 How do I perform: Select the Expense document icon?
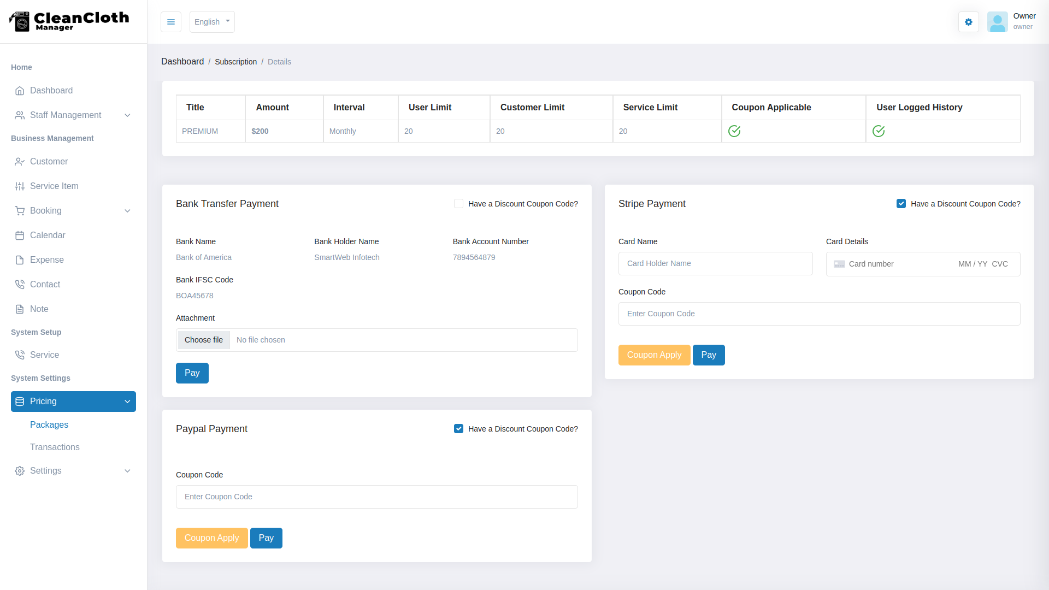(x=20, y=259)
